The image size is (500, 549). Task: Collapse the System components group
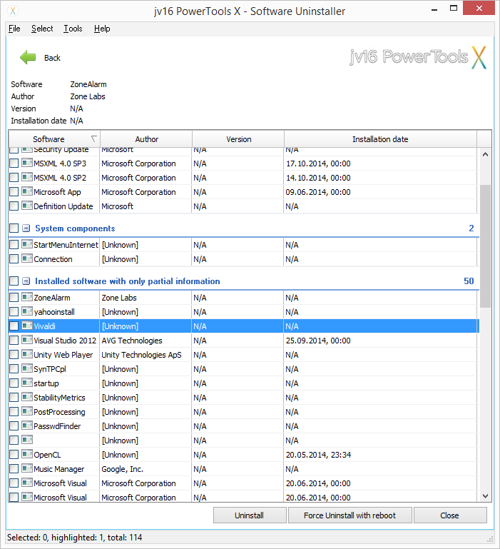[26, 228]
